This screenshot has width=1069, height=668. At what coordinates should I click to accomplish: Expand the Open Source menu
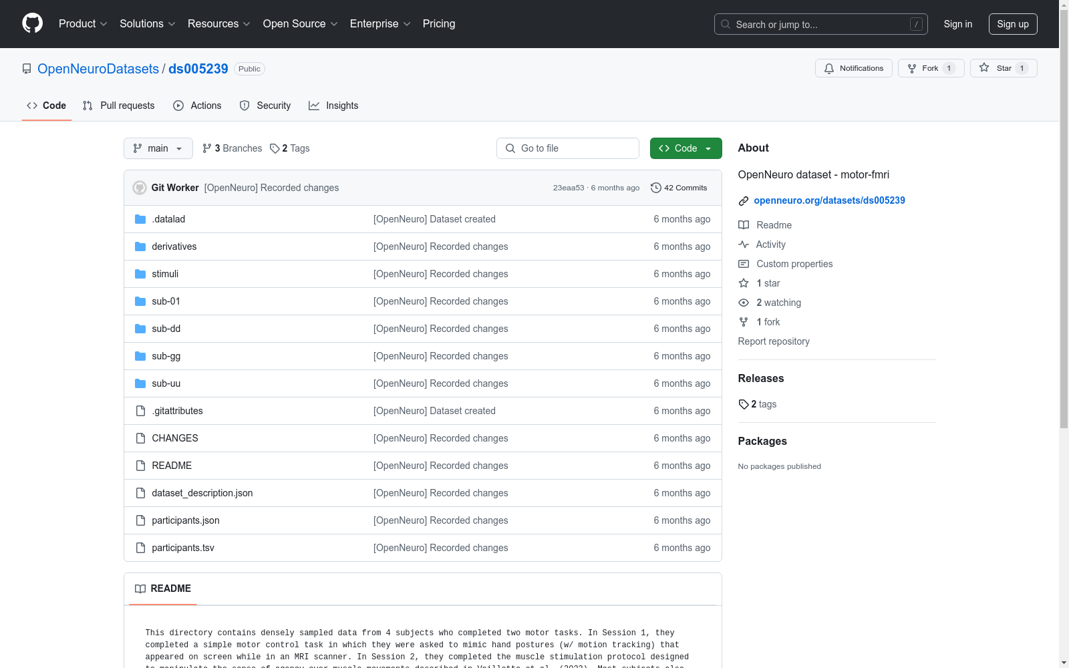301,23
